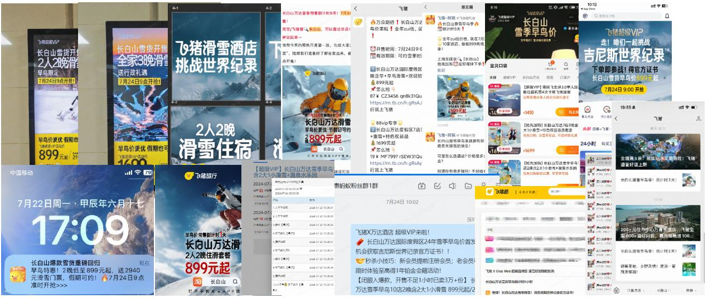Image resolution: width=708 pixels, height=298 pixels.
Task: Expand the 推荐 menu at the chat bottom
Action: (691, 290)
